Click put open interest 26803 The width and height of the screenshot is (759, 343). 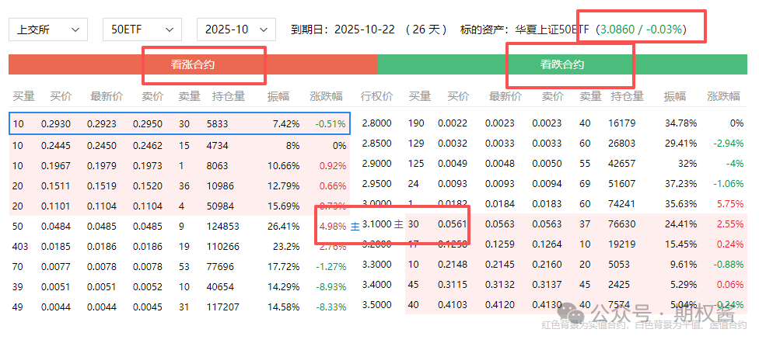coord(623,144)
